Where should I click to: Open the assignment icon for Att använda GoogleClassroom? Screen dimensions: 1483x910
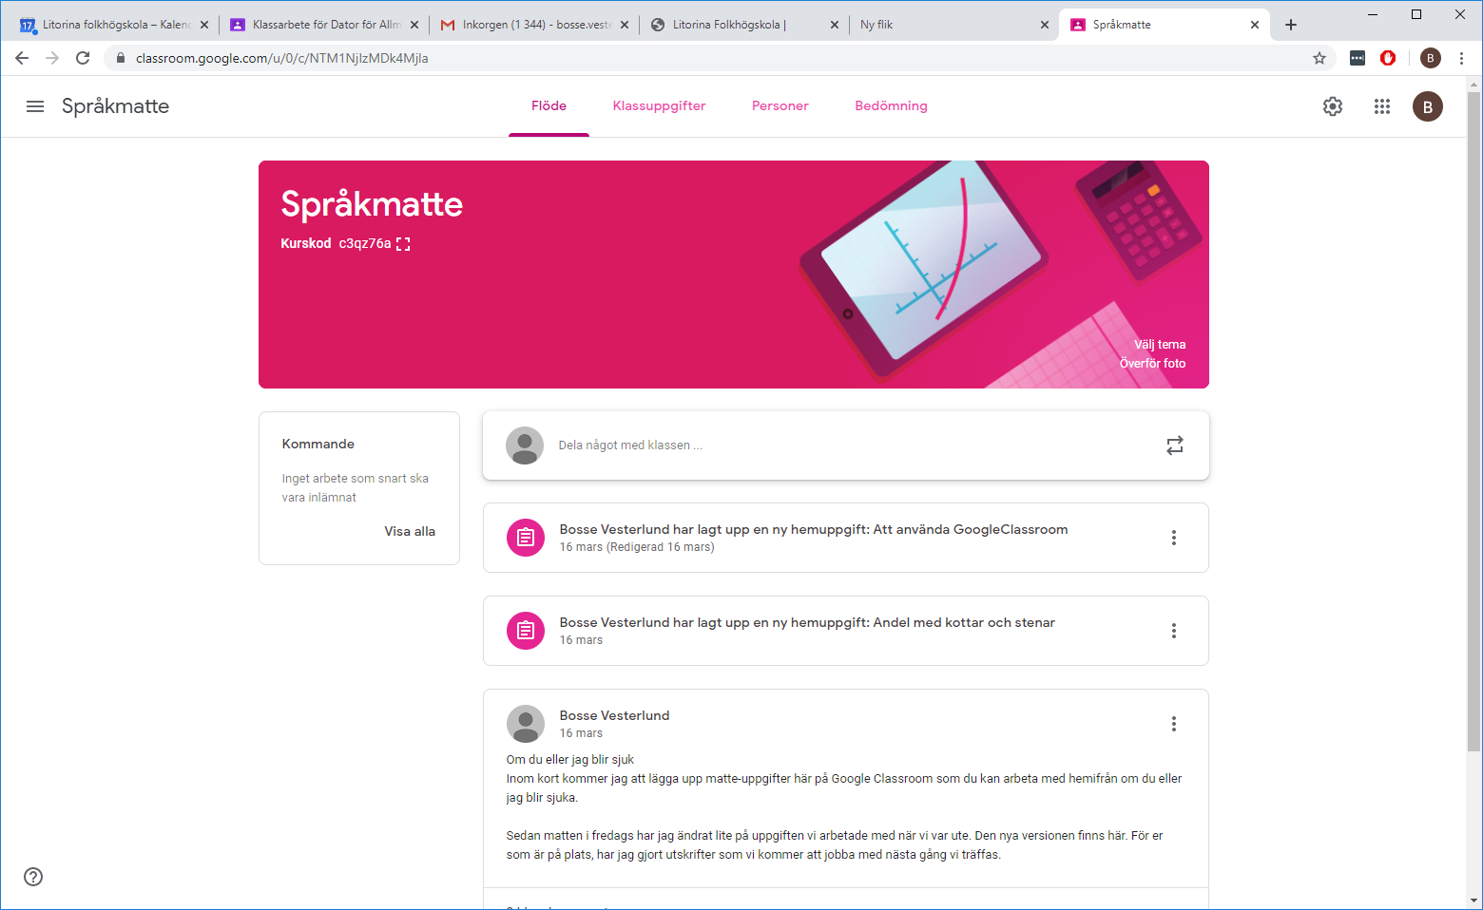[x=526, y=538]
